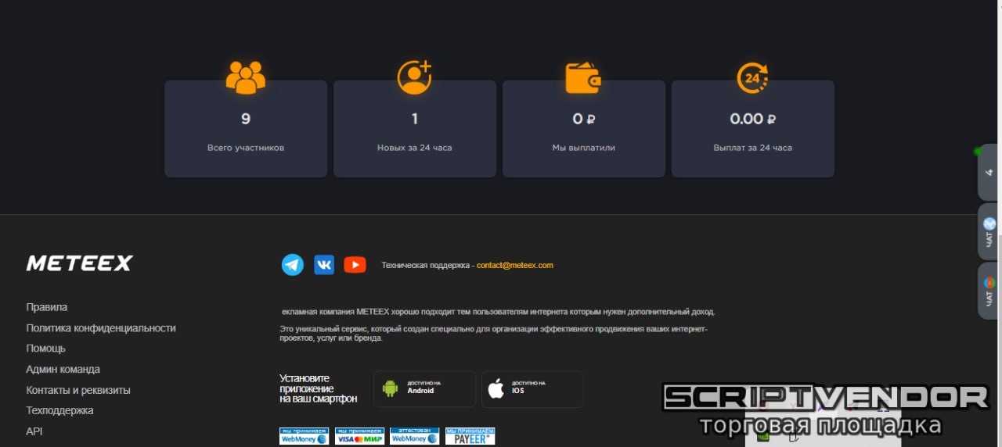Open the API footer link

click(x=34, y=431)
